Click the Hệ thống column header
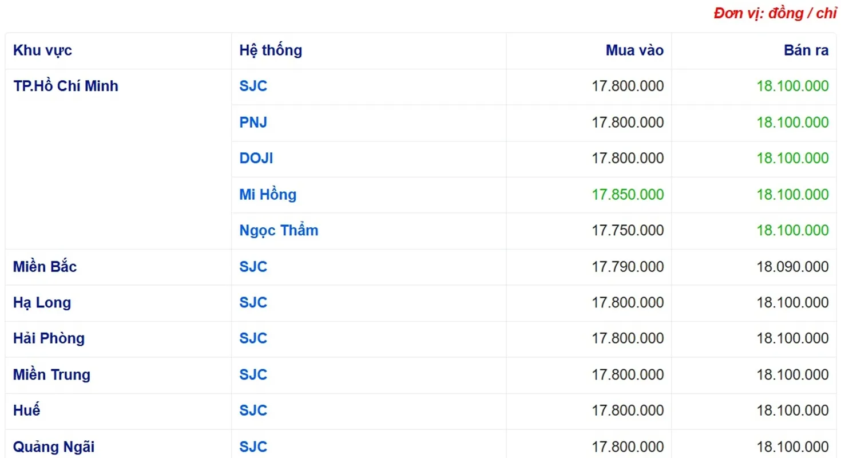Viewport: 841px width, 458px height. [271, 50]
